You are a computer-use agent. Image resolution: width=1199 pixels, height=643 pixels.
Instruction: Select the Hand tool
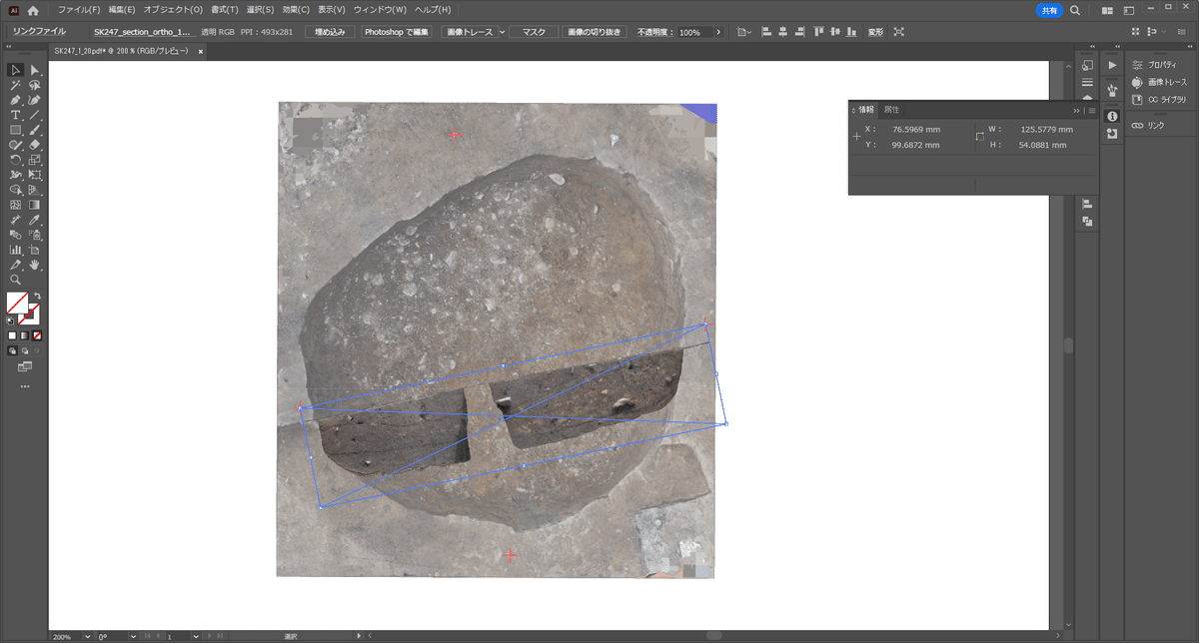(x=35, y=265)
